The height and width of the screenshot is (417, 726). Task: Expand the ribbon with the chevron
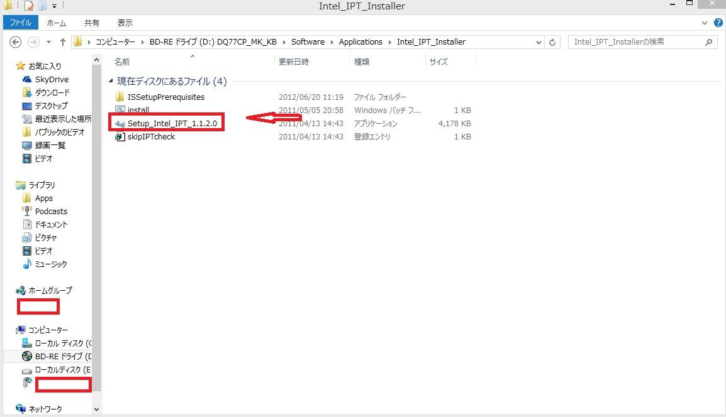click(x=704, y=23)
